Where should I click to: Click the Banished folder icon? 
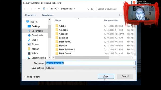click(57, 38)
